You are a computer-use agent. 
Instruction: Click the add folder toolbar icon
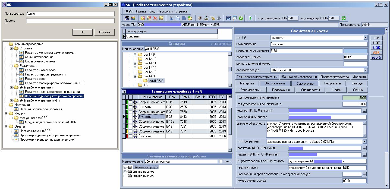[x=143, y=18]
